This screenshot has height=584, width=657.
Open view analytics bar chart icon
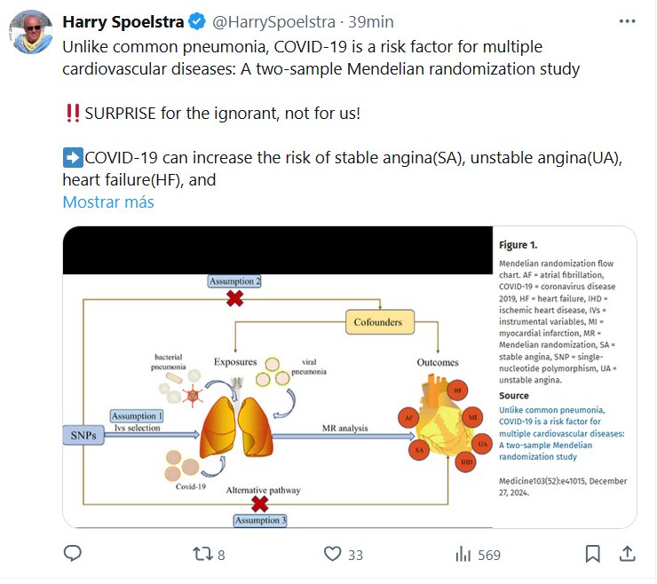463,554
